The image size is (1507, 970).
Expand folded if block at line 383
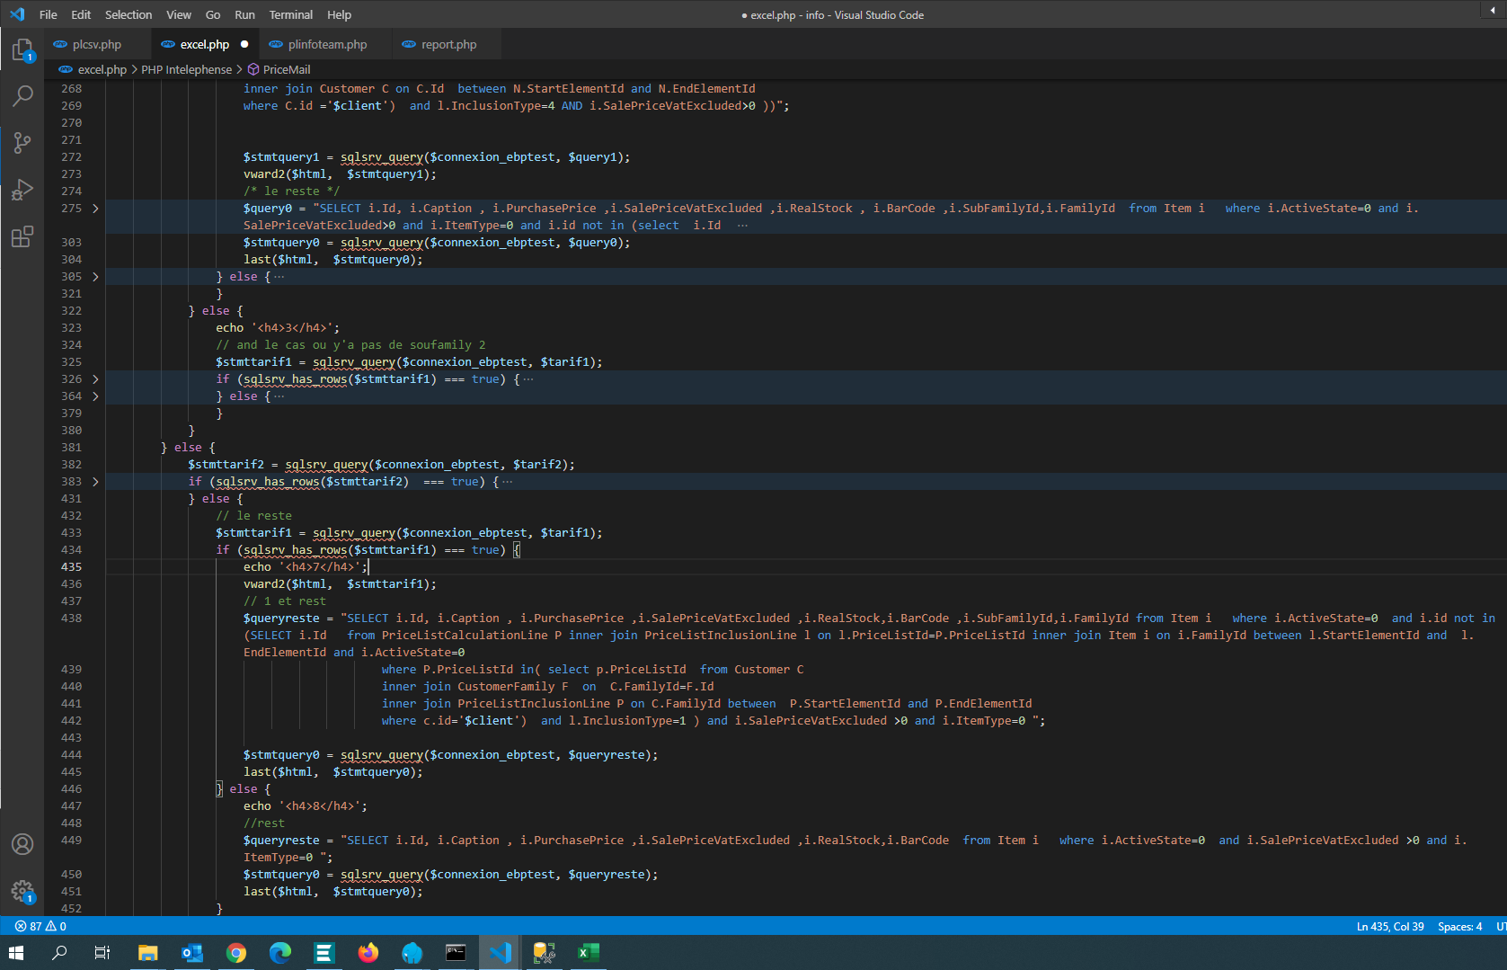95,482
